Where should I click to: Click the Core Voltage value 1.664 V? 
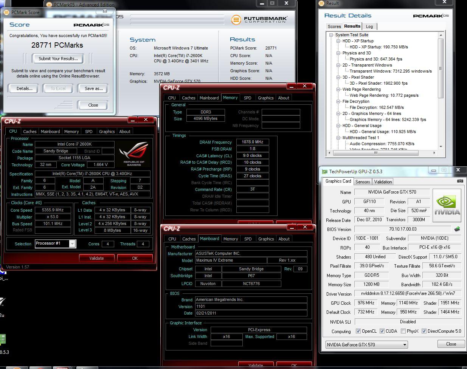(100, 165)
